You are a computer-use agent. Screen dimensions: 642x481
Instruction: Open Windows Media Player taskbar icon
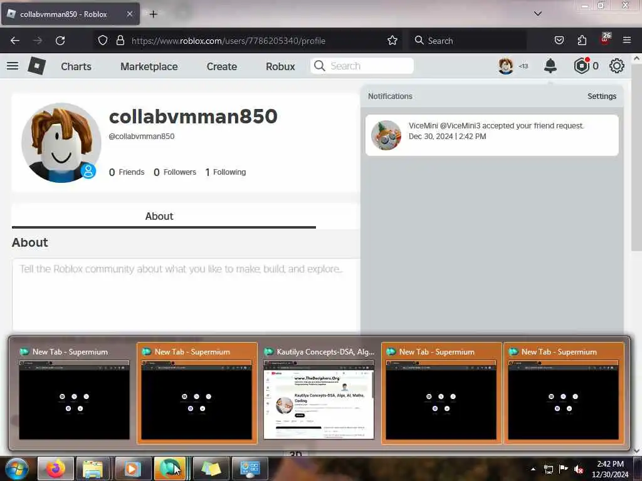coord(132,468)
